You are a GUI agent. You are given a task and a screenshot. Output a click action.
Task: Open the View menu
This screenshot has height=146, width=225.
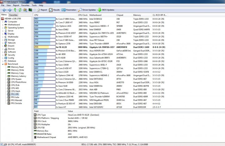click(x=9, y=5)
